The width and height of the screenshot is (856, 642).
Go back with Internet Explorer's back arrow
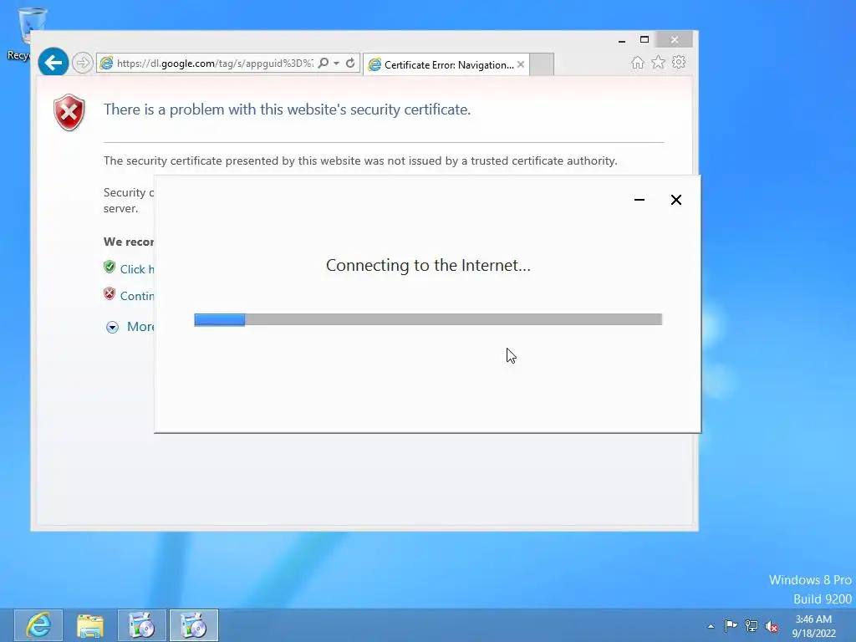(53, 63)
